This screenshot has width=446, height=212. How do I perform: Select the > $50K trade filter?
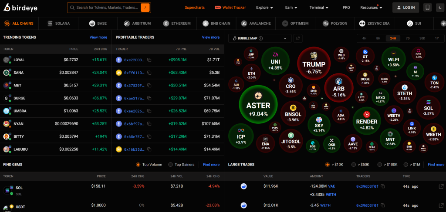point(354,165)
